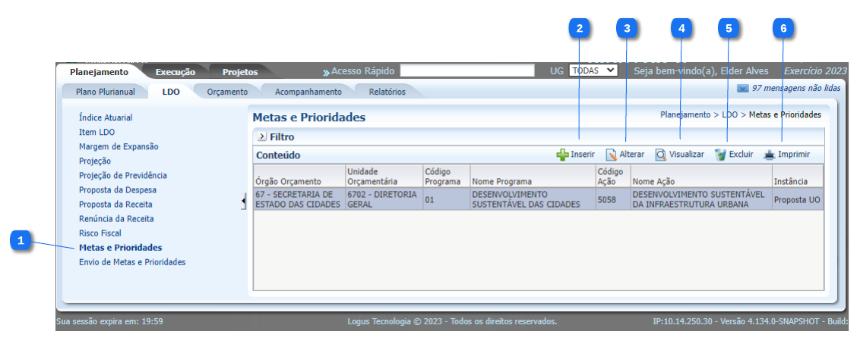
Task: Open the Orçamento sub-tab
Action: [x=227, y=92]
